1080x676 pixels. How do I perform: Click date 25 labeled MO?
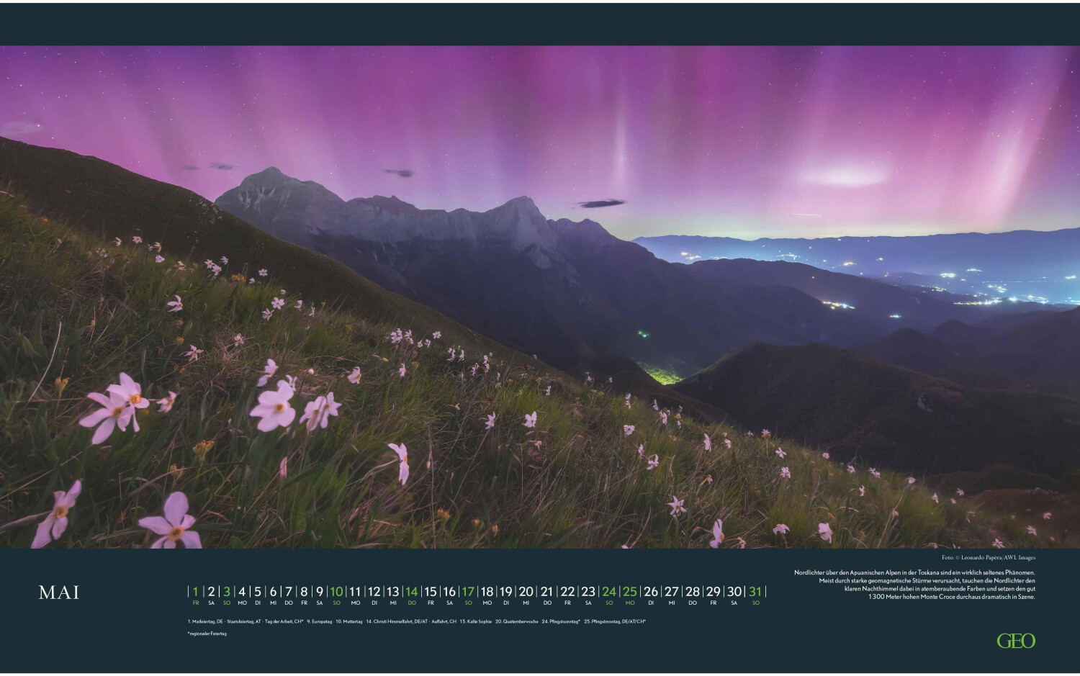[x=630, y=592]
